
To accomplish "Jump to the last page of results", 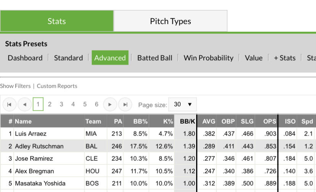I will [x=125, y=104].
